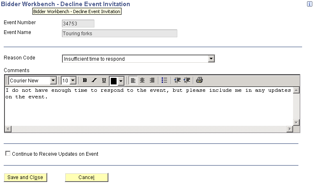Click inside the Comments text area
The image size is (314, 184).
point(149,107)
